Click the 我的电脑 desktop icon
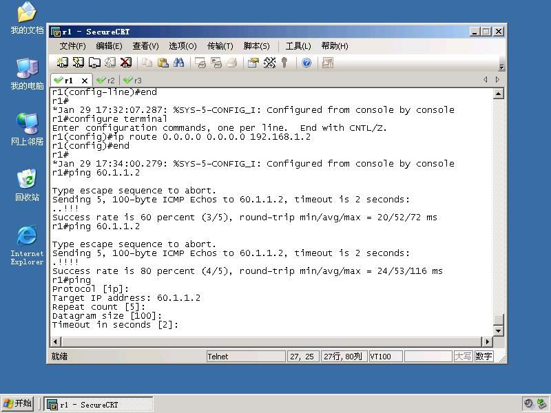551x413 pixels. (x=27, y=74)
